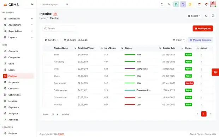
Task: Click the refresh icon next to Export
Action: coord(206,16)
